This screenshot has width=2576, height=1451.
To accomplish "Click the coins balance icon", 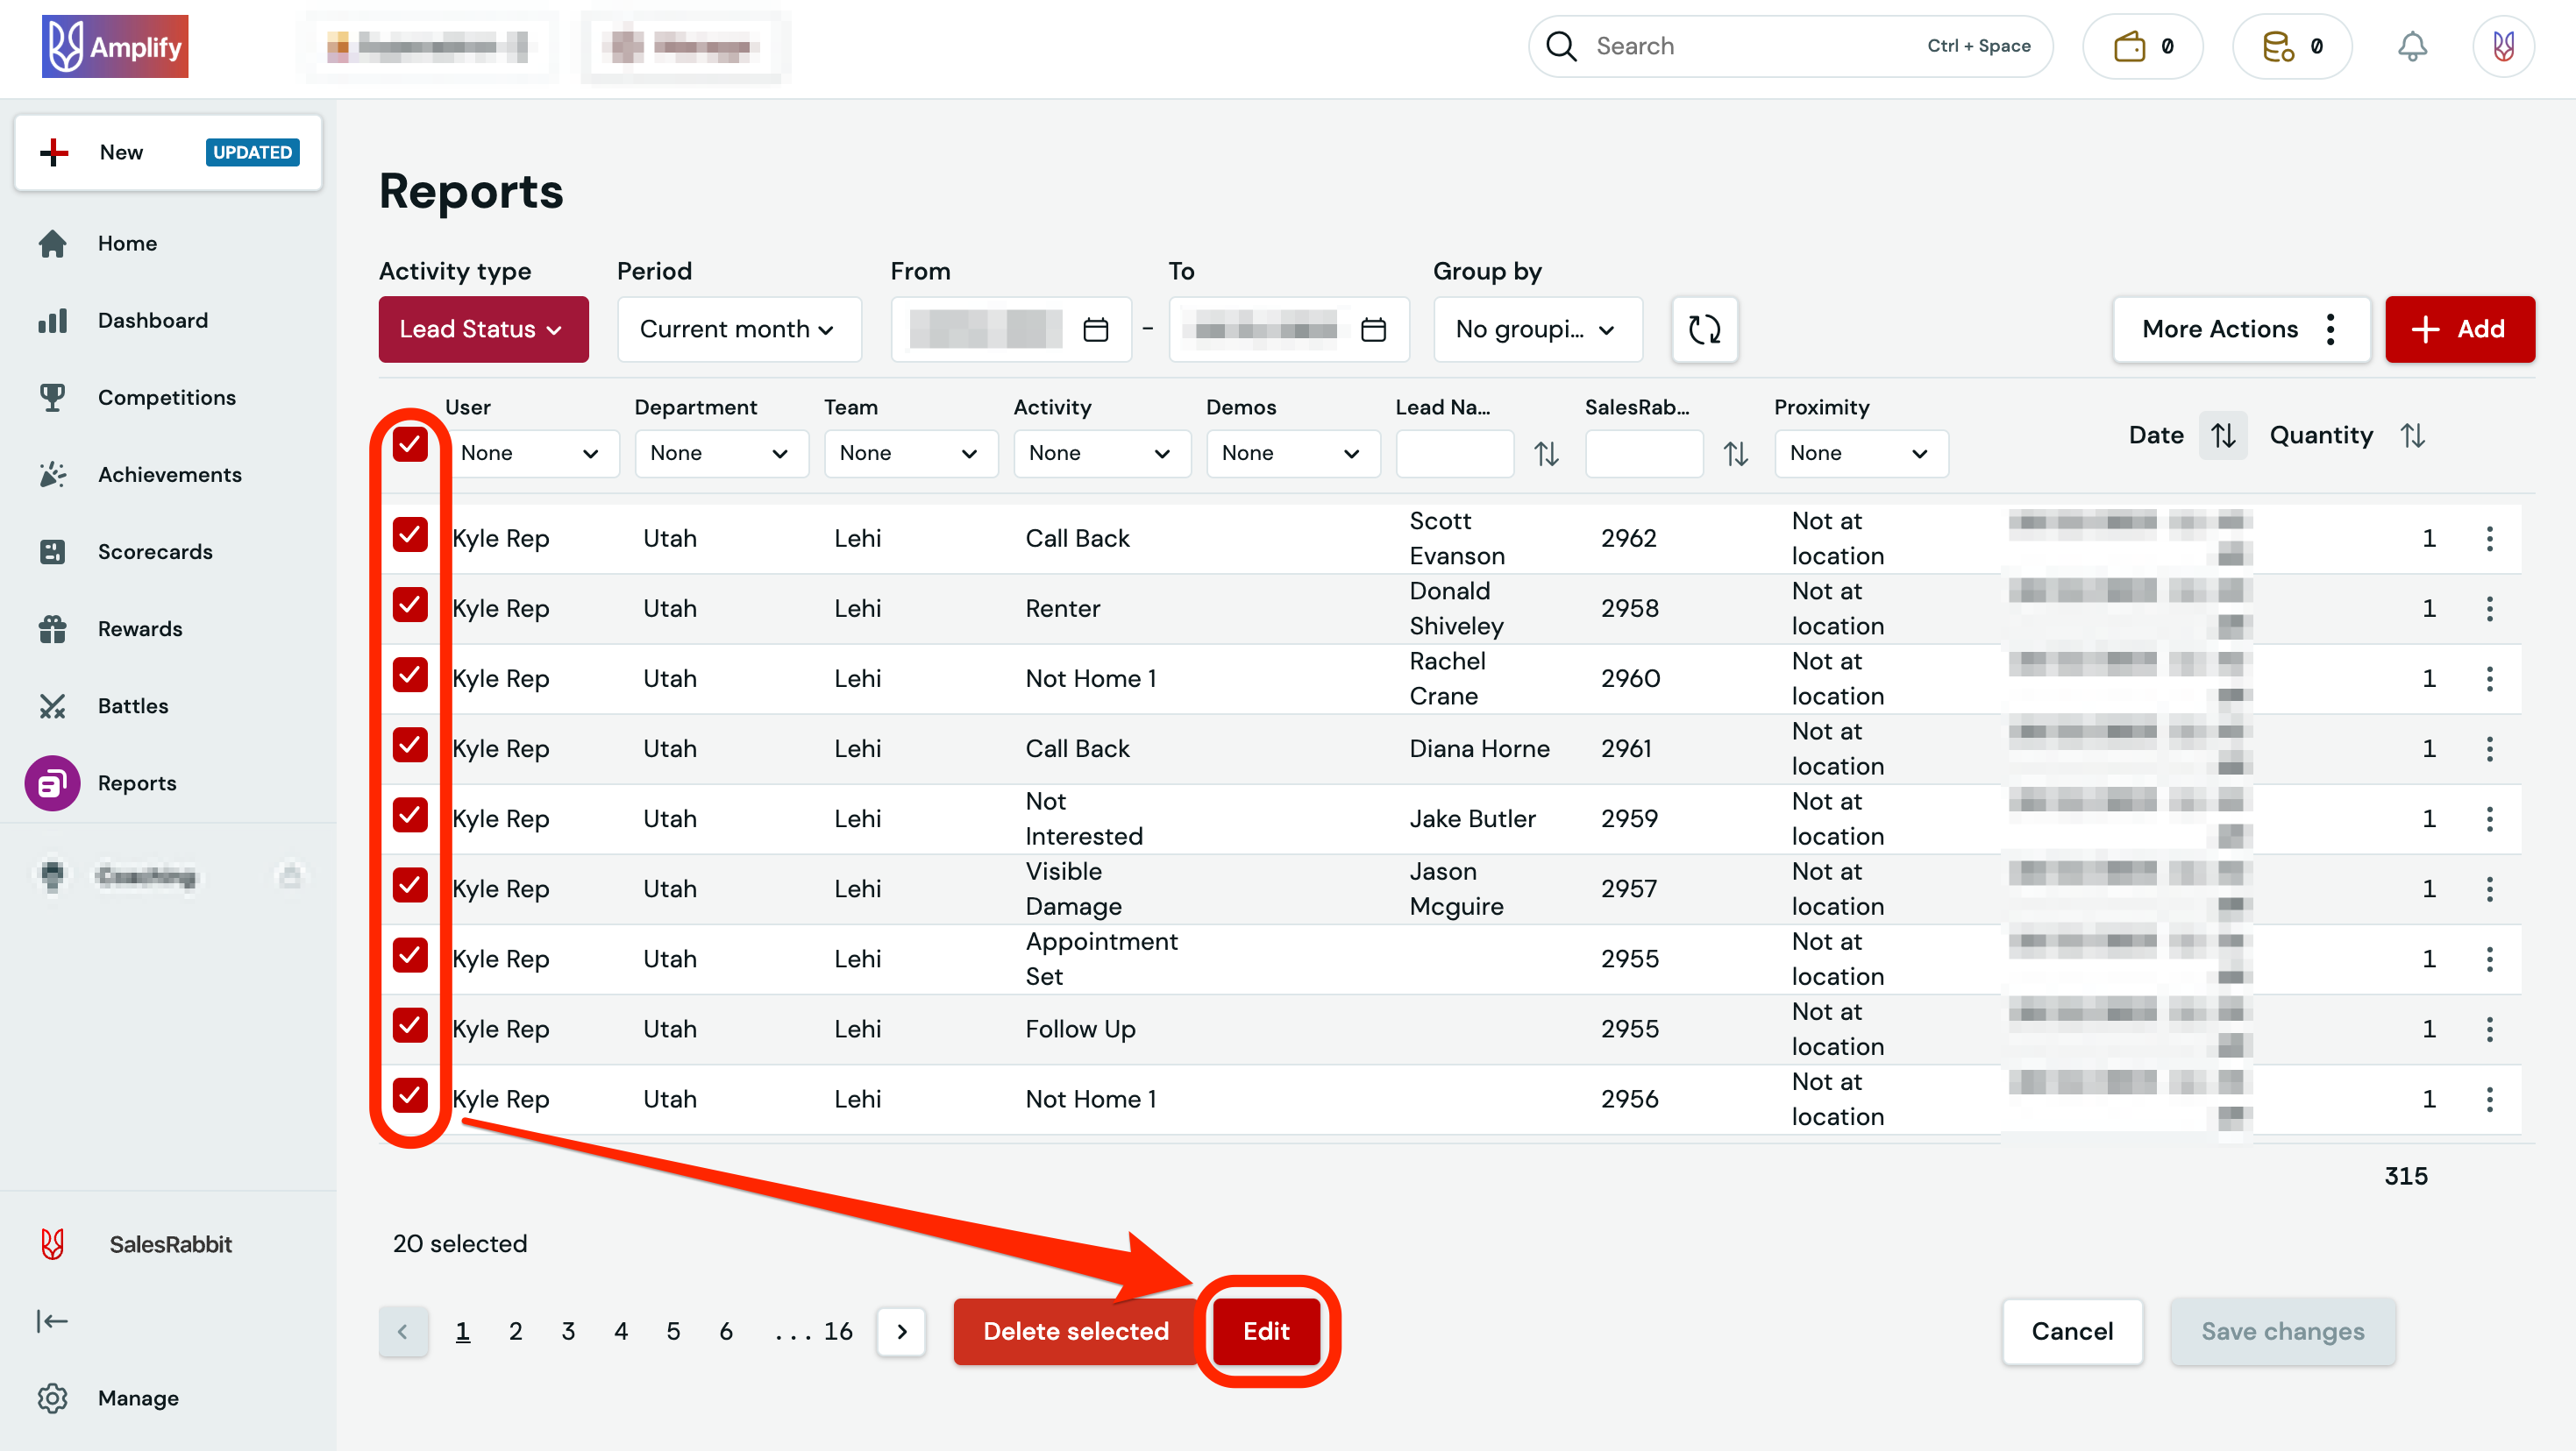I will coord(2277,46).
